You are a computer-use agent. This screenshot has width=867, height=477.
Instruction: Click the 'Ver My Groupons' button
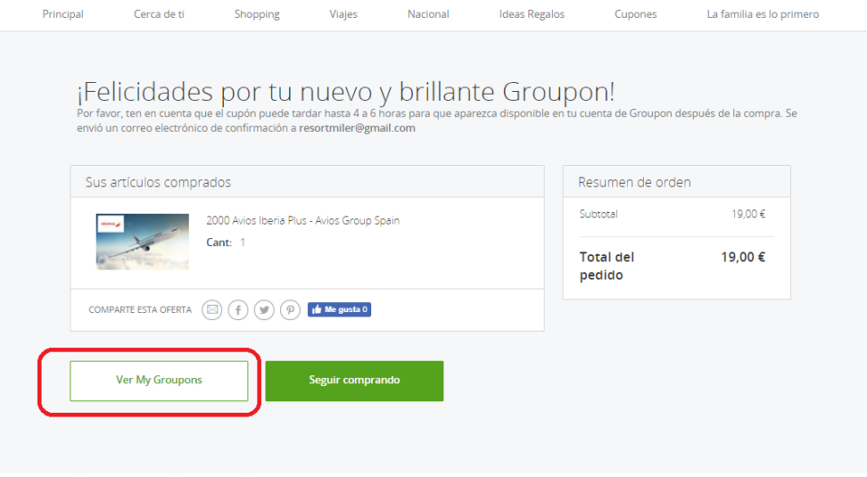(x=159, y=381)
